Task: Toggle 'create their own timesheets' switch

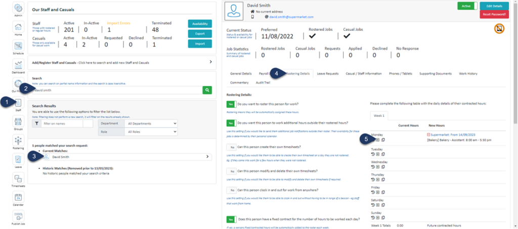Action: coord(231,147)
